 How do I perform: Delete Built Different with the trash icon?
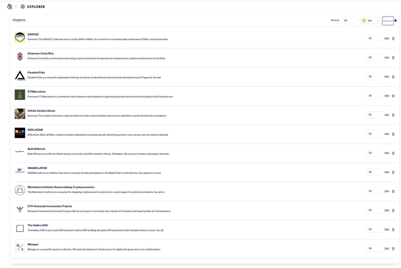(393, 153)
